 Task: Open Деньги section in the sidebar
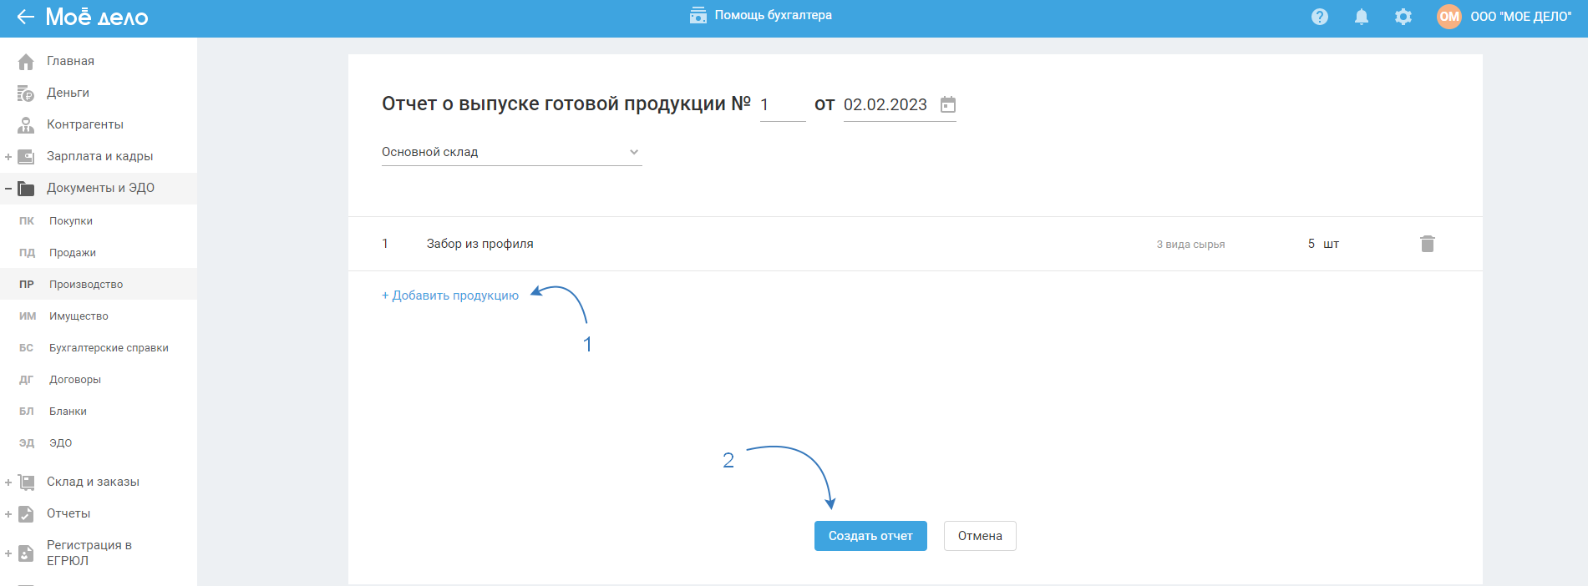pyautogui.click(x=68, y=93)
